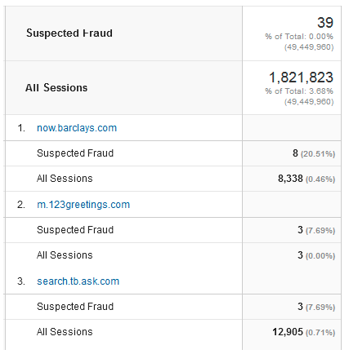
Task: Select the 8,338 (0.46%) sessions value
Action: (x=306, y=179)
